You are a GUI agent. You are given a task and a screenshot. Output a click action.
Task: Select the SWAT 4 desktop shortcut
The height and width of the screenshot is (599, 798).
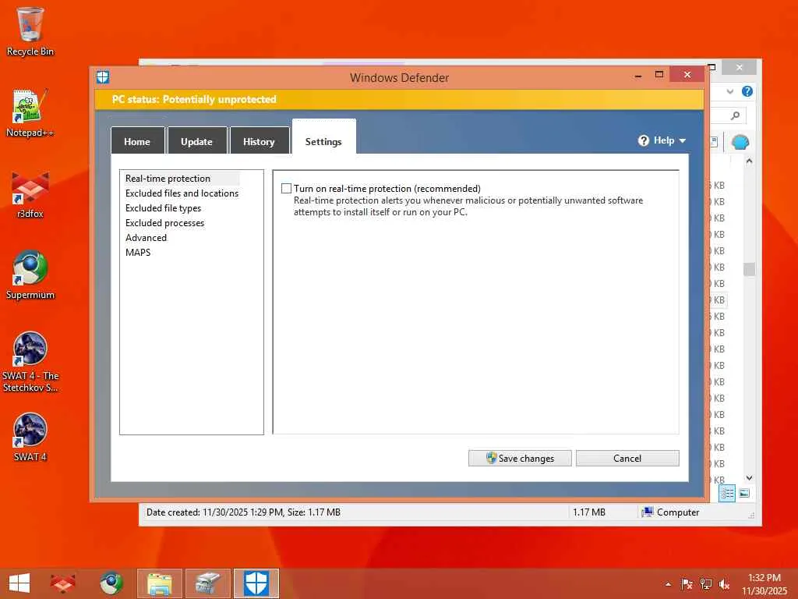click(x=30, y=437)
